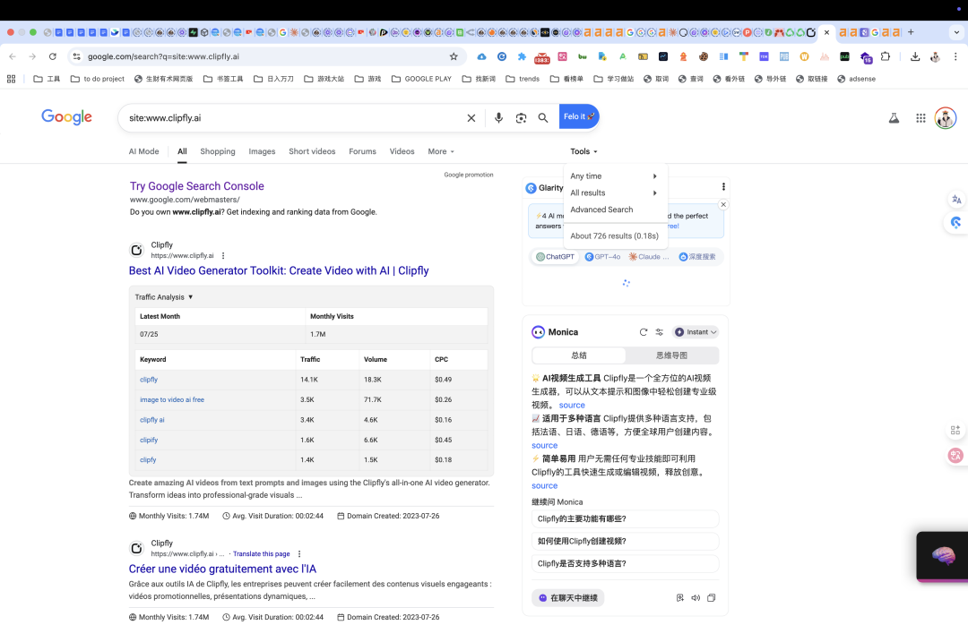Click Translate this page link
Screen dimensions: 968x625
[261, 554]
